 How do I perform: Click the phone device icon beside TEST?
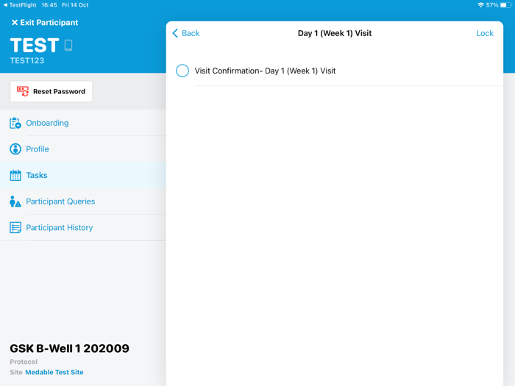point(68,46)
